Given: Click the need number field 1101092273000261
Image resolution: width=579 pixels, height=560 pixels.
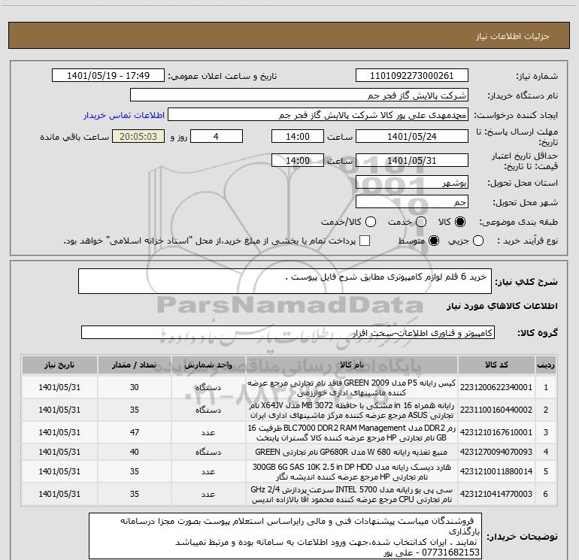Looking at the screenshot, I should 412,75.
